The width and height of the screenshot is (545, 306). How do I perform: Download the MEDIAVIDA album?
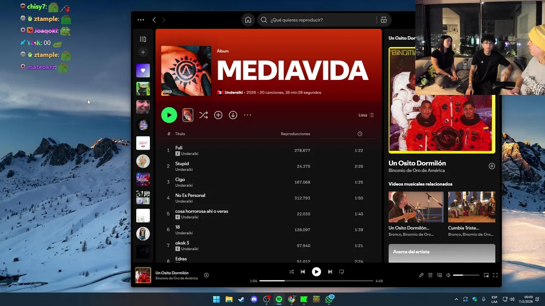233,115
